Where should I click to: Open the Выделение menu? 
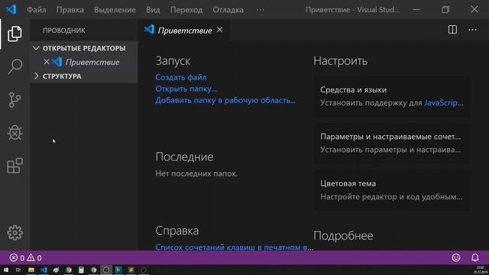[115, 10]
